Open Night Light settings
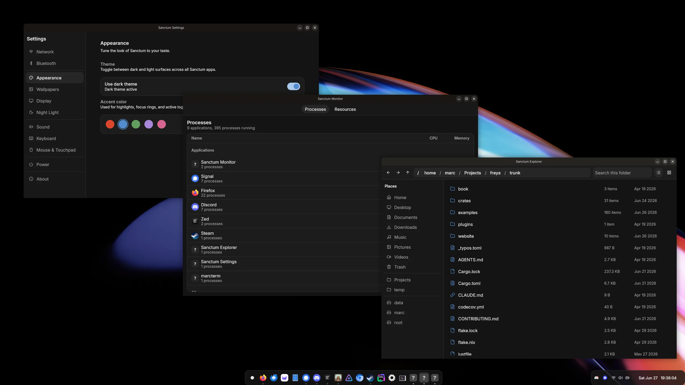 click(x=55, y=112)
